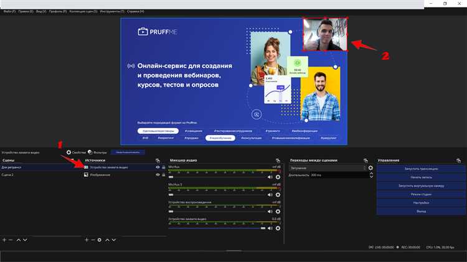Hide the Изображение source
This screenshot has height=262, width=467.
point(158,175)
